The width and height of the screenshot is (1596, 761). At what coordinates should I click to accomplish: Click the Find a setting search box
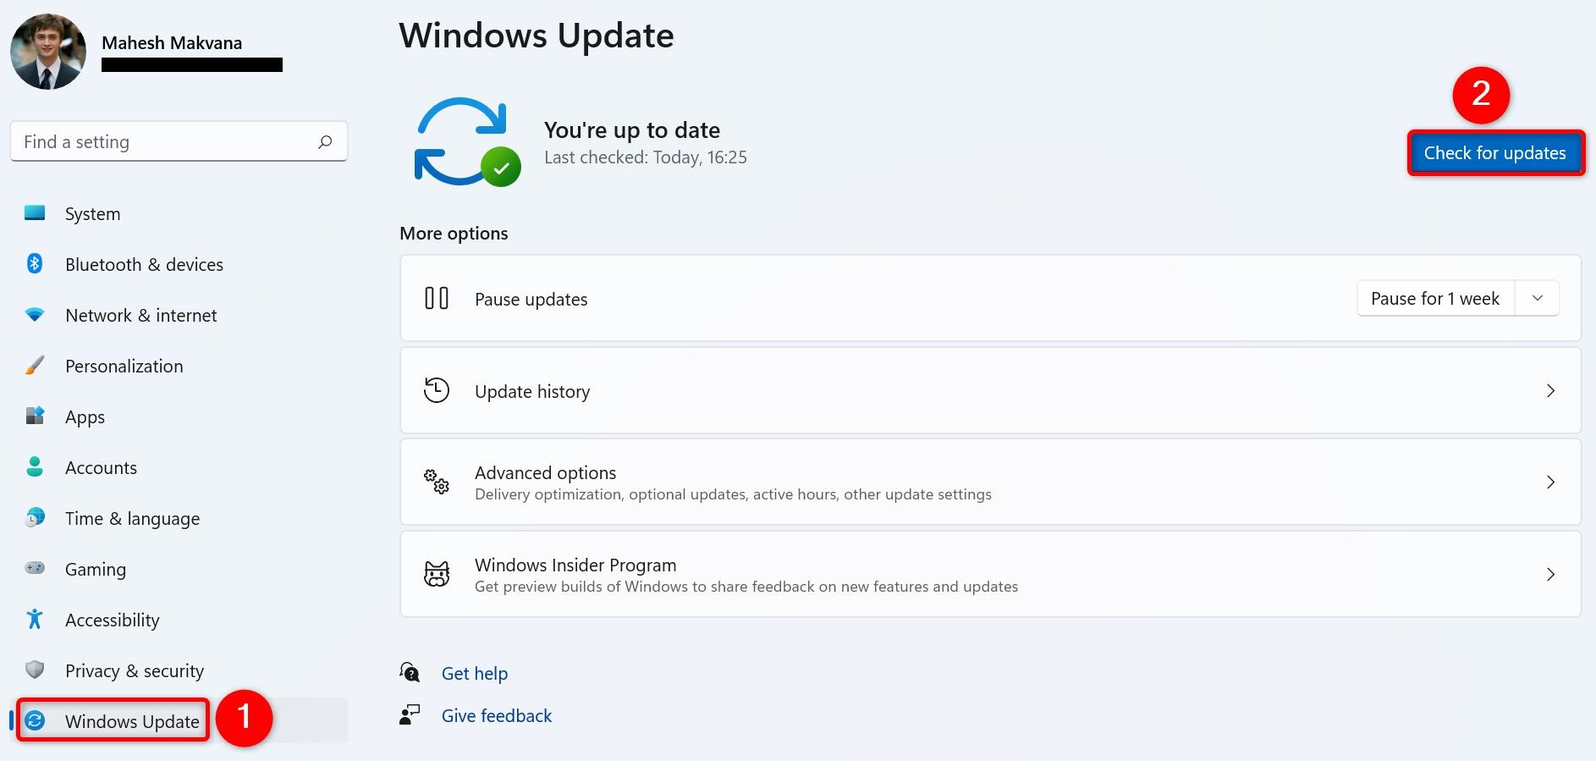tap(179, 141)
